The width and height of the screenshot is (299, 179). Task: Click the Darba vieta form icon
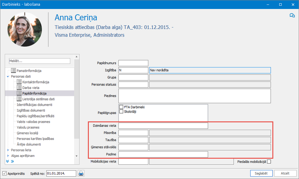(x=19, y=88)
